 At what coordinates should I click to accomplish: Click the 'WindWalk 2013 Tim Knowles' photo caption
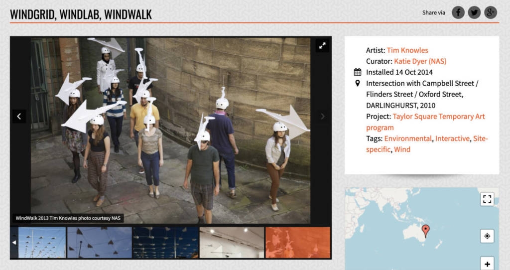(68, 218)
